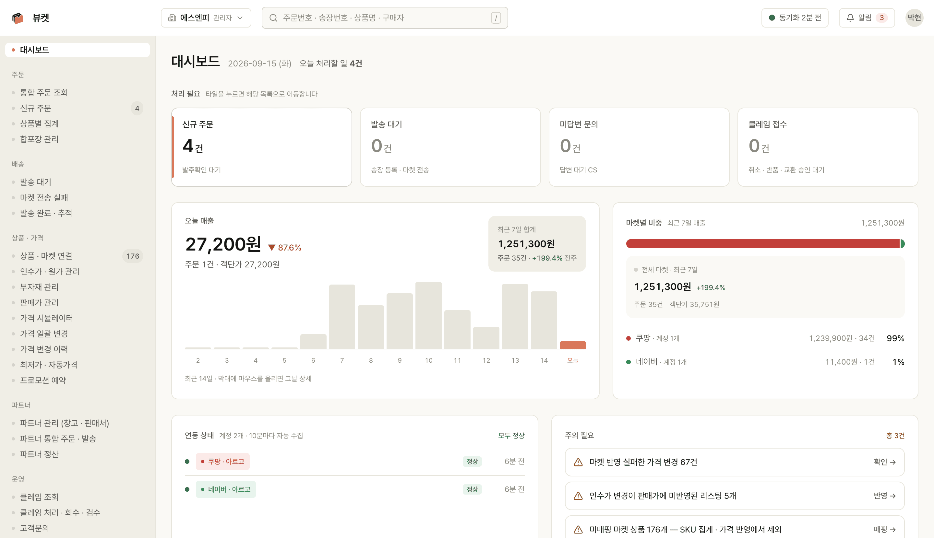
Task: Click 확인 for failed price changes
Action: (x=884, y=462)
